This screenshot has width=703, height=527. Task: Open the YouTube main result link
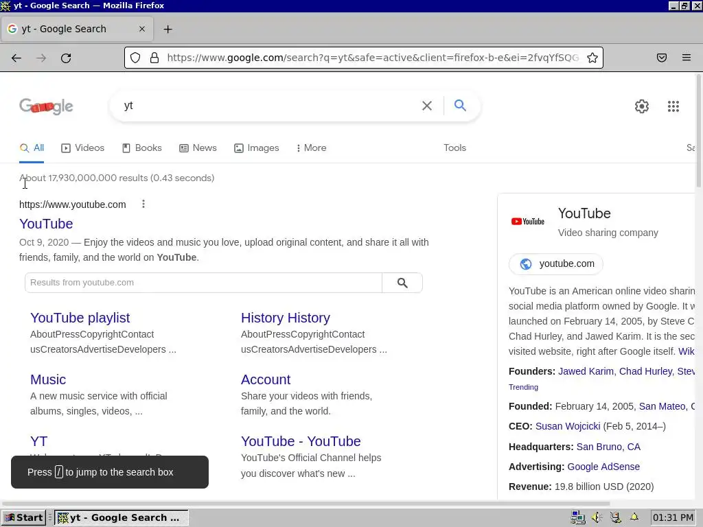tap(46, 224)
